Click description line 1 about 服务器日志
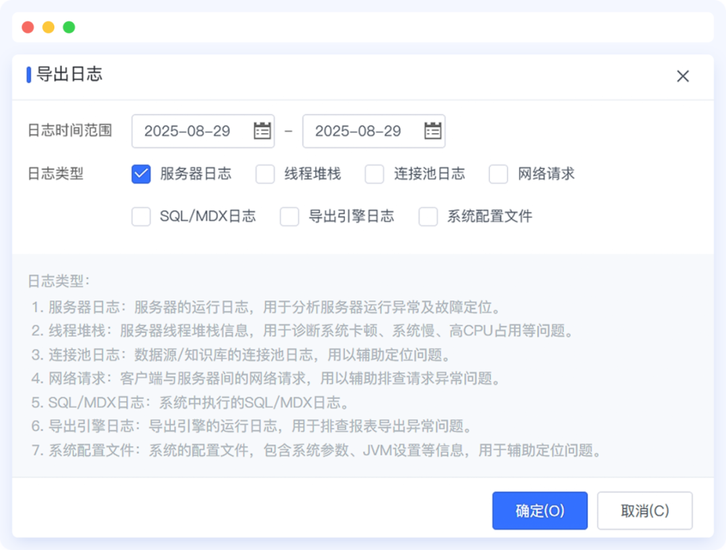Image resolution: width=726 pixels, height=550 pixels. tap(267, 307)
